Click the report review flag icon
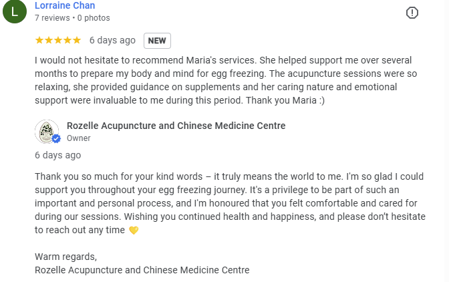 point(412,13)
